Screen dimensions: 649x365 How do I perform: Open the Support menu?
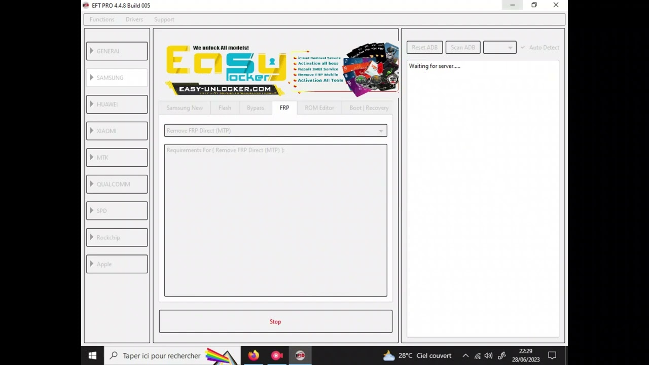164,19
